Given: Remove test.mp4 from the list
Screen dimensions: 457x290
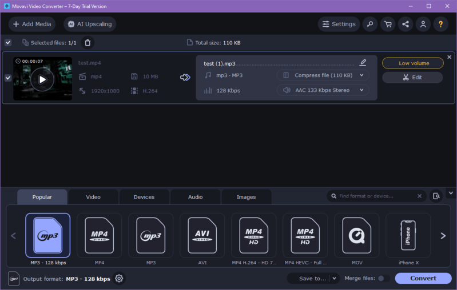Looking at the screenshot, I should (450, 57).
